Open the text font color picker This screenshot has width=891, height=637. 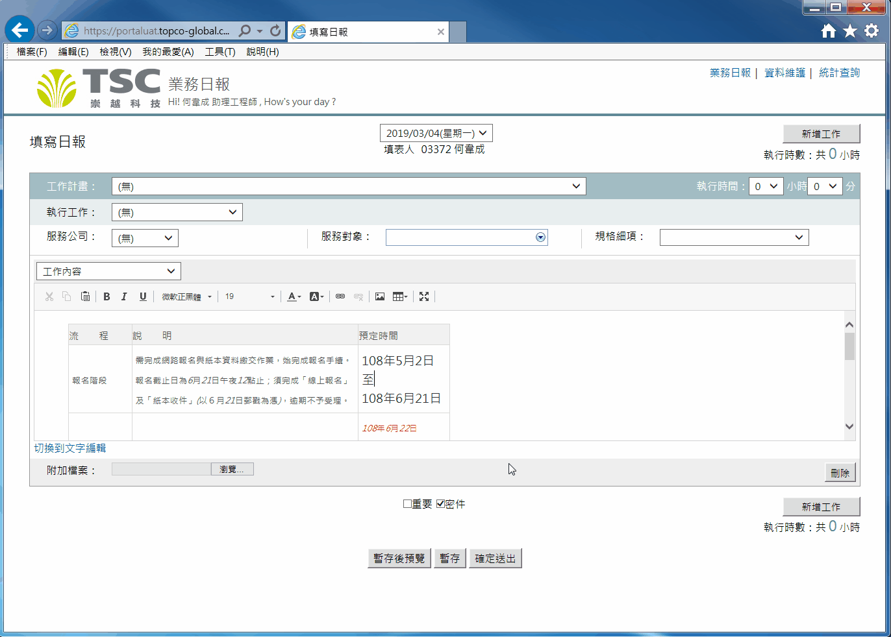click(294, 296)
